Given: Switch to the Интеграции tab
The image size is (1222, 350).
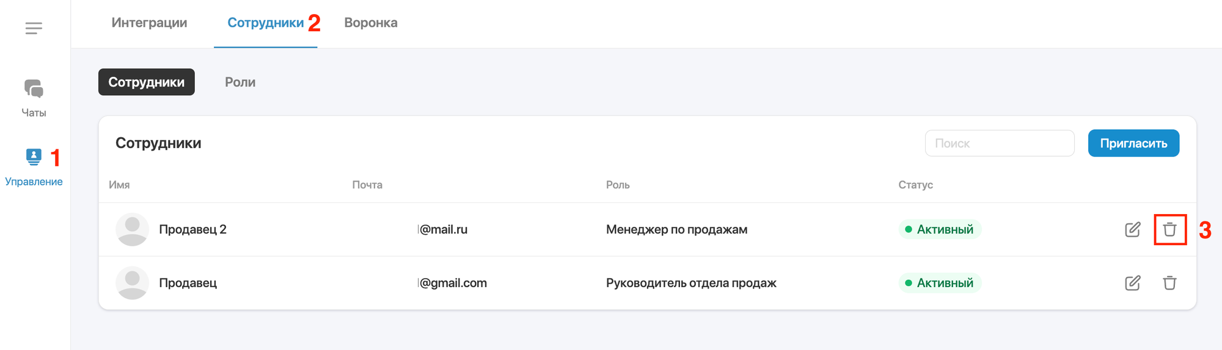Looking at the screenshot, I should point(149,23).
